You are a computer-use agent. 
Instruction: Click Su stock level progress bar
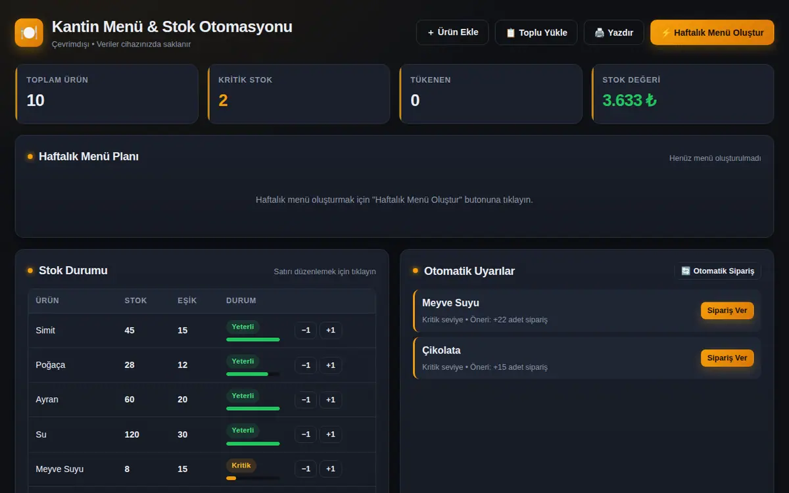pyautogui.click(x=253, y=444)
